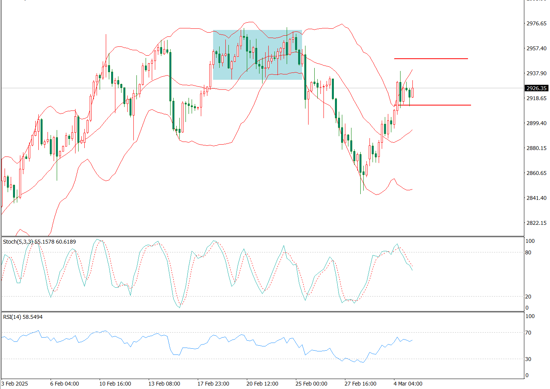Click the 2880.15 price level label

click(x=537, y=148)
